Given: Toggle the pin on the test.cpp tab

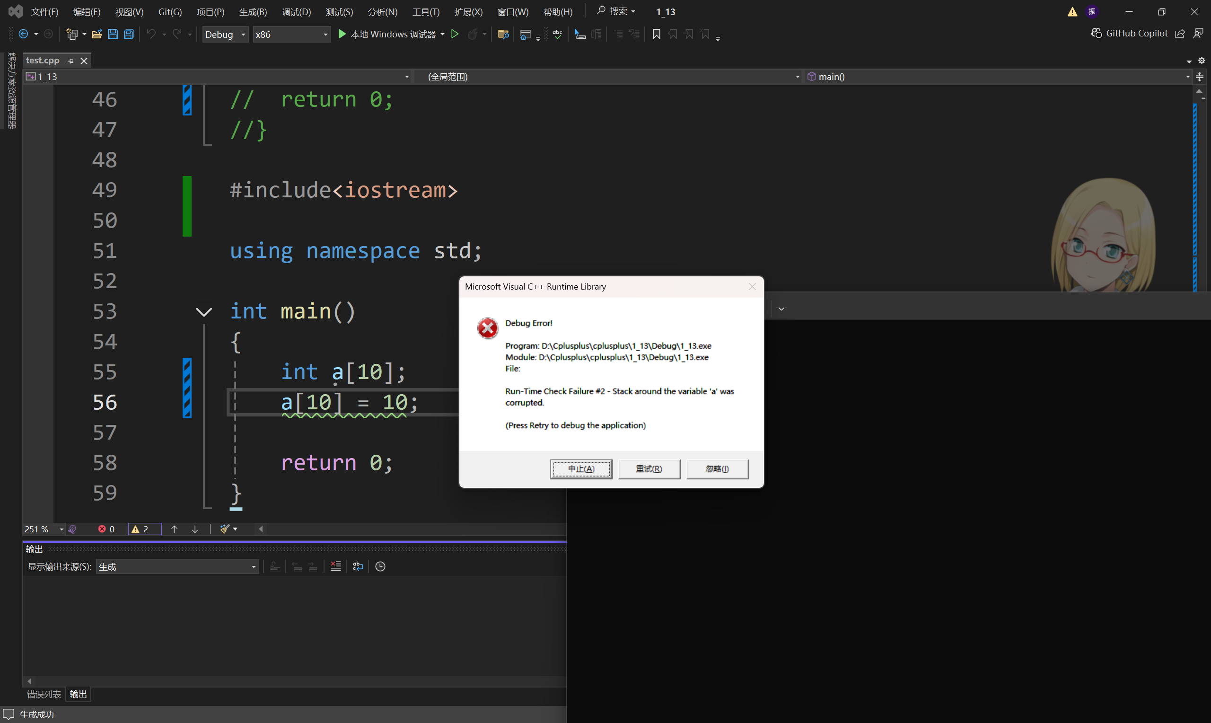Looking at the screenshot, I should (70, 61).
